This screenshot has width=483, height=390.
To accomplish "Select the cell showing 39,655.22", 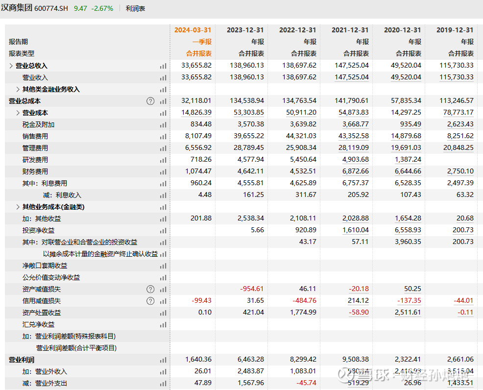I will coord(248,136).
